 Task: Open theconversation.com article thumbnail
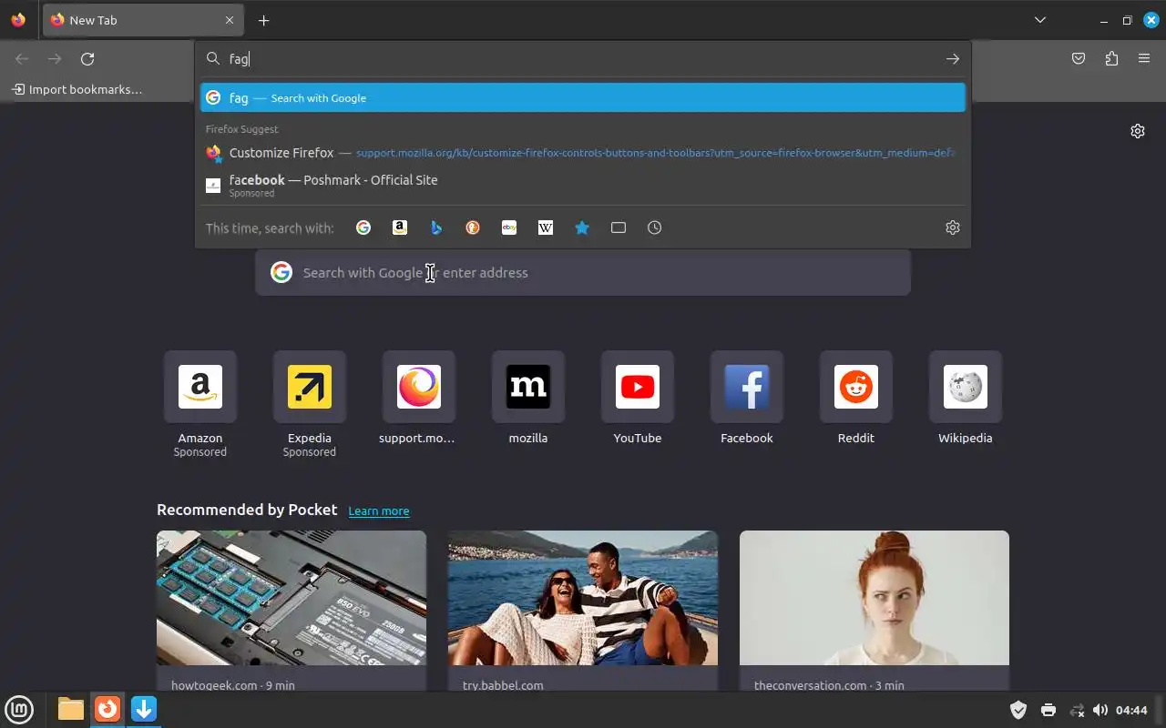pyautogui.click(x=874, y=598)
